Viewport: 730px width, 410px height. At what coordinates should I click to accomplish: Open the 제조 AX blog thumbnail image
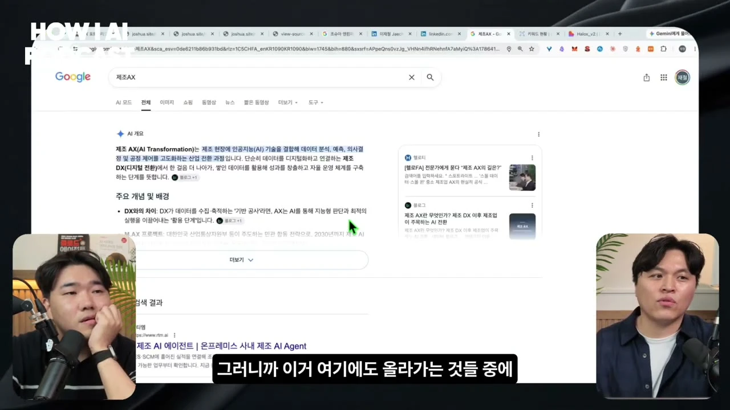coord(522,226)
